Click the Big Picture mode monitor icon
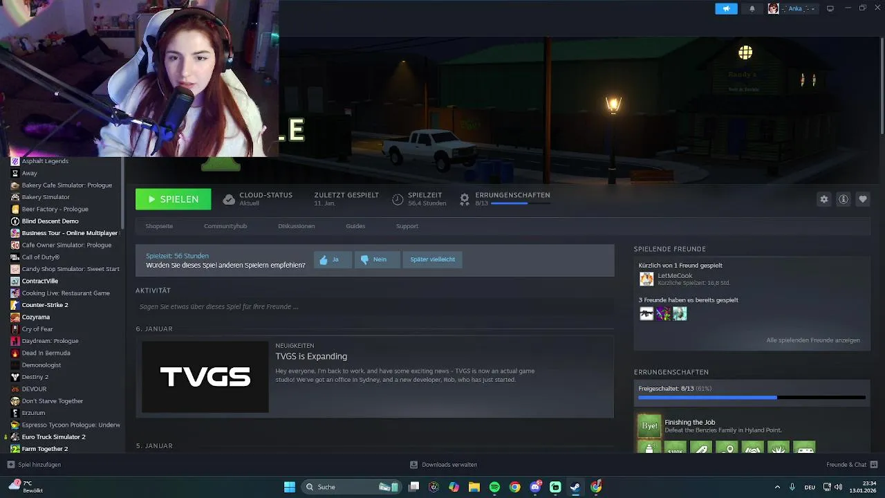 [830, 8]
